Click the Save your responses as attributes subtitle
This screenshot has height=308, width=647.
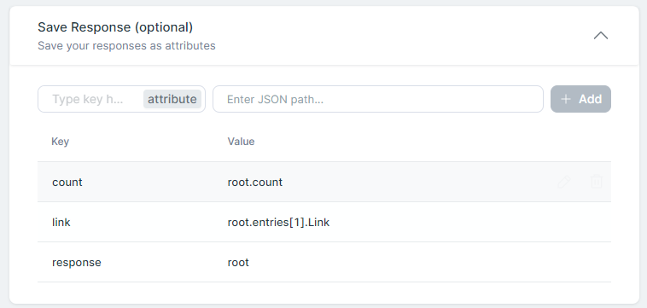[x=126, y=45]
